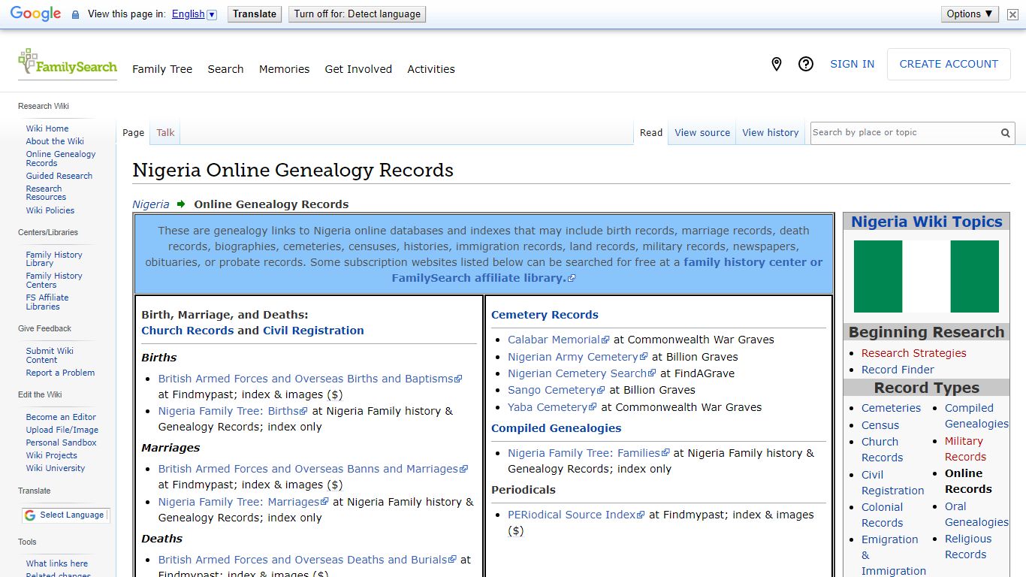Open Research Strategies in Nigeria Wiki Topics
This screenshot has height=577, width=1026.
(x=914, y=353)
